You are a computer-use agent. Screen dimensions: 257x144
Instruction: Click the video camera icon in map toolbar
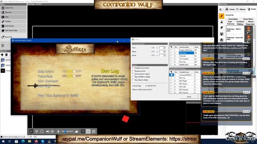click(47, 131)
